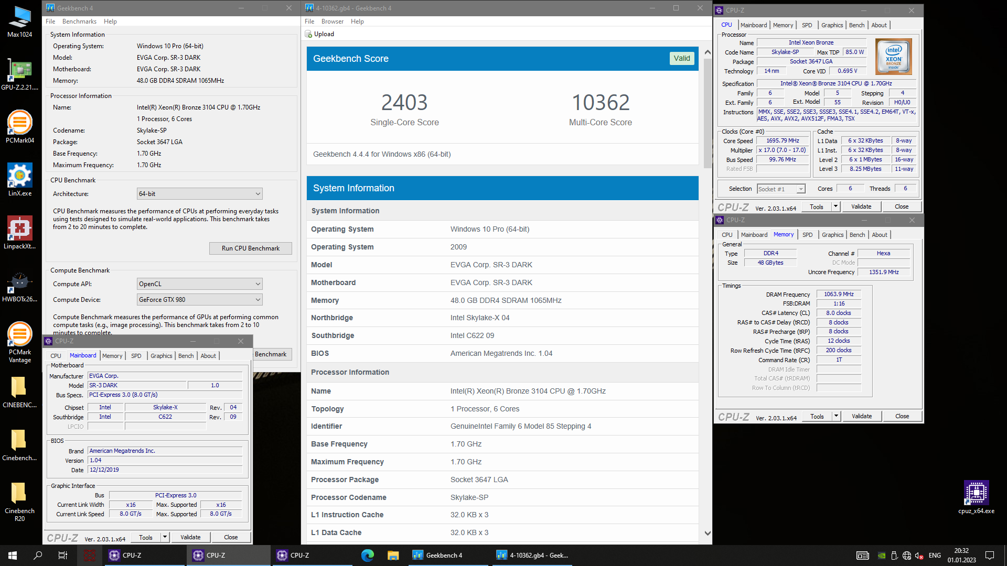Click the network globe tray icon
This screenshot has height=566, width=1007.
906,556
